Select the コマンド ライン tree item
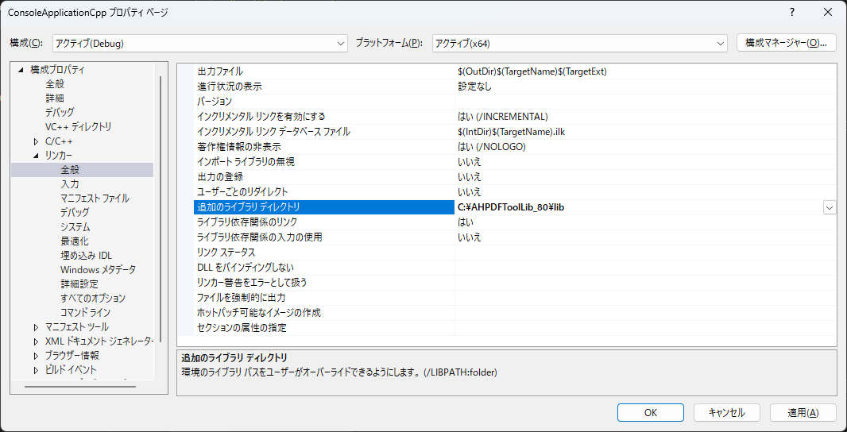Screen dimensions: 847x432 pyautogui.click(x=86, y=313)
